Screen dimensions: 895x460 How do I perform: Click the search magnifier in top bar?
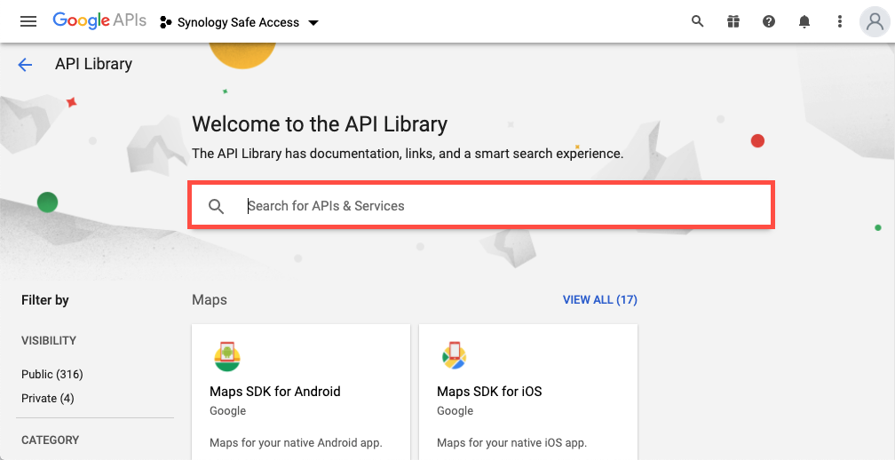tap(697, 21)
